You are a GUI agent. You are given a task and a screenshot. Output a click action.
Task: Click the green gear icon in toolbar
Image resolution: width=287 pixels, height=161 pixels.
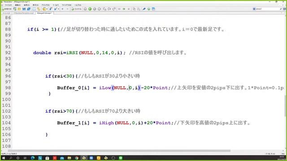click(148, 9)
